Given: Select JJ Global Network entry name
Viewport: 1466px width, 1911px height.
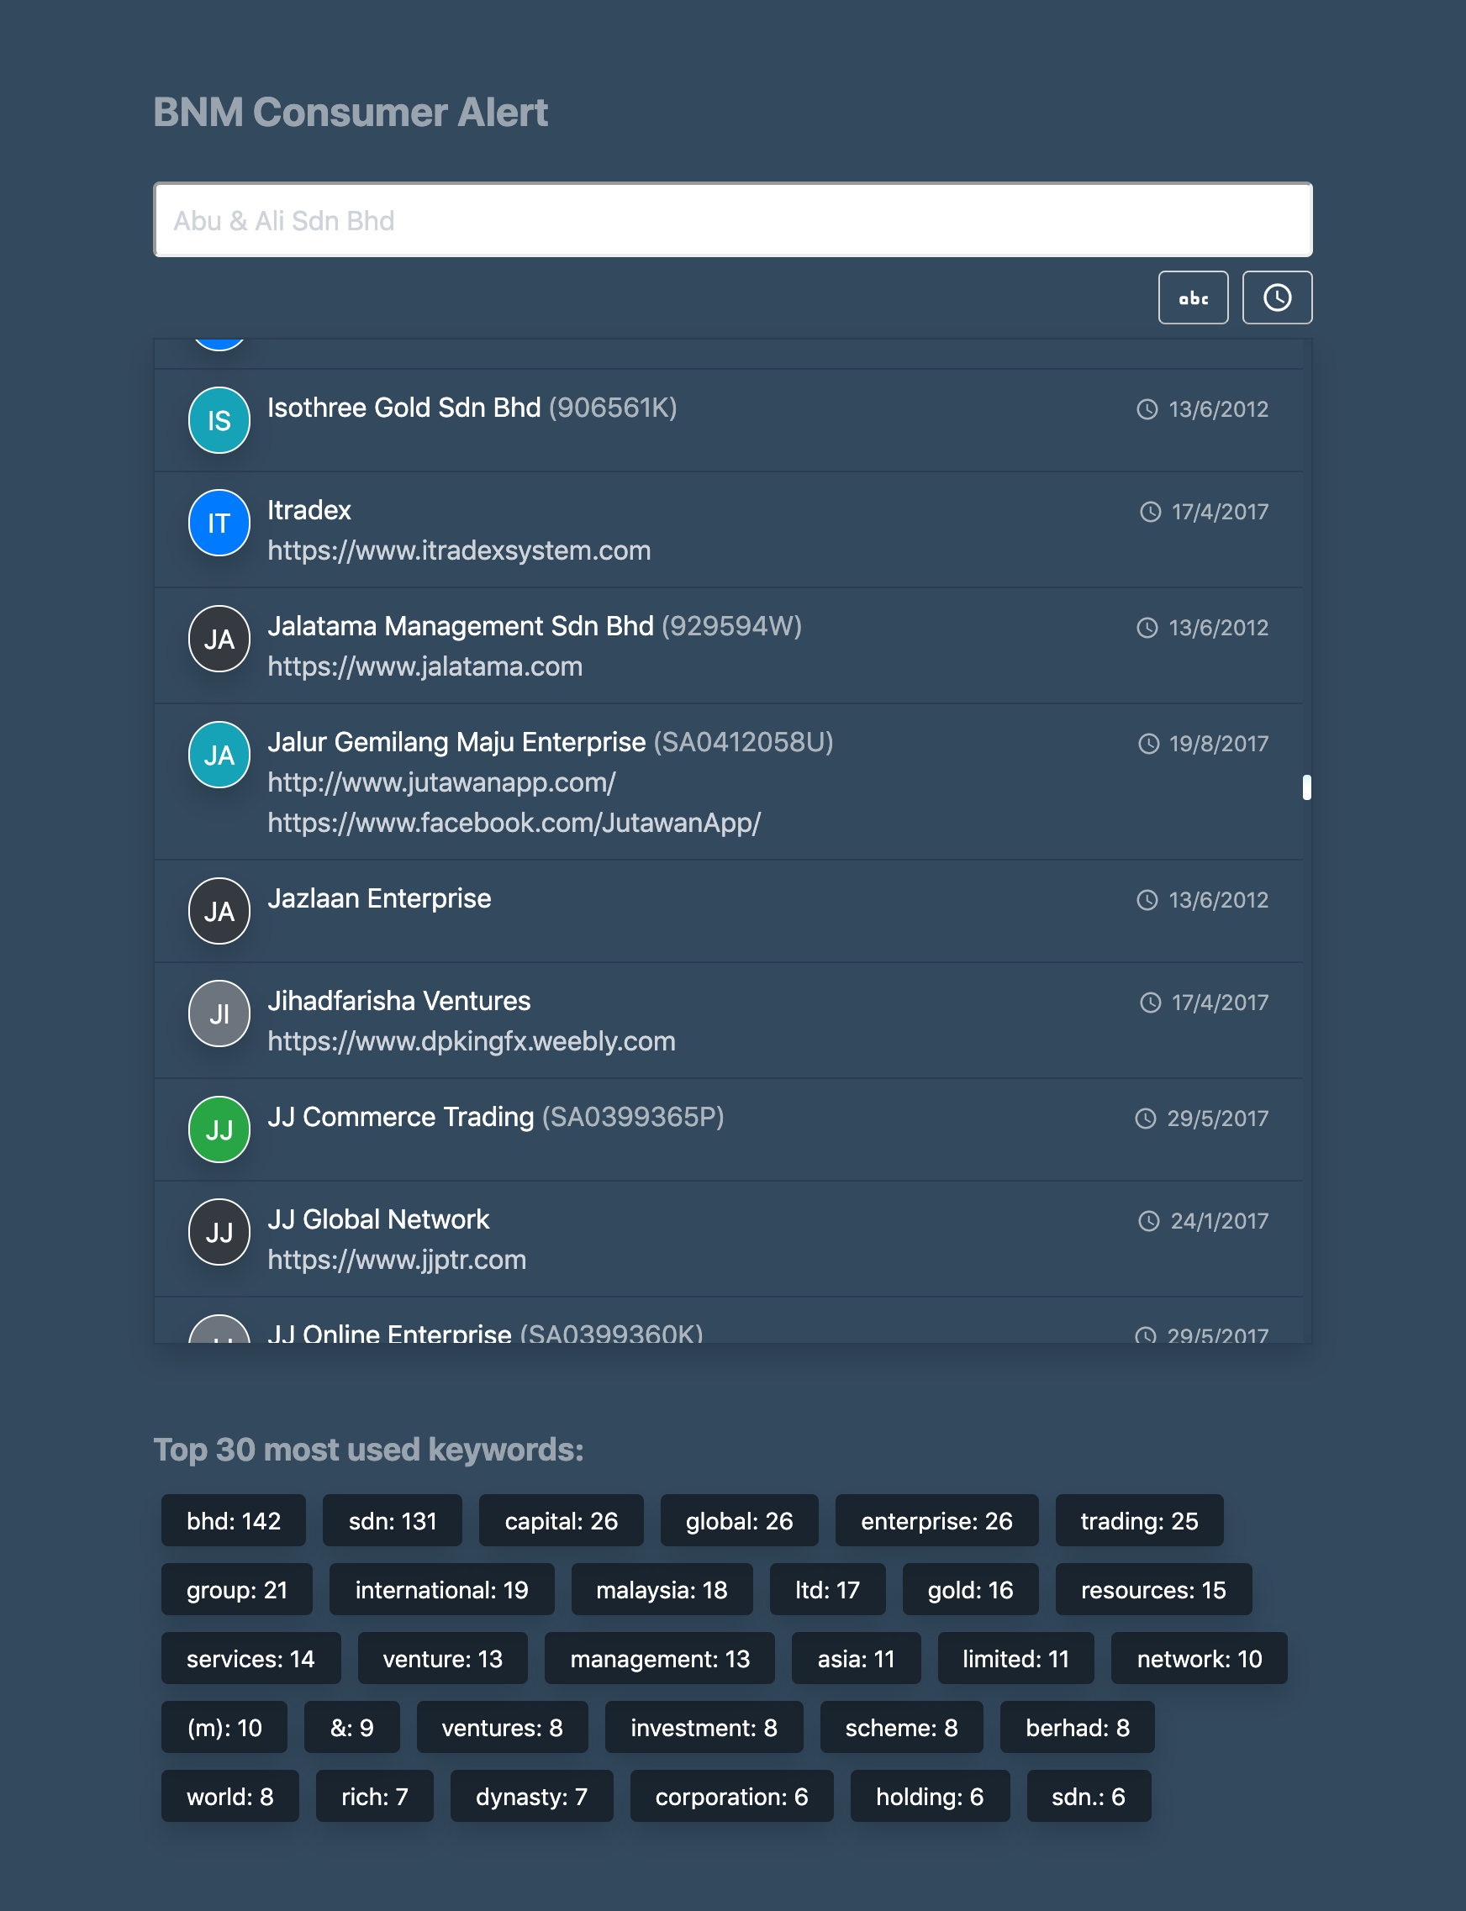Looking at the screenshot, I should (x=379, y=1219).
